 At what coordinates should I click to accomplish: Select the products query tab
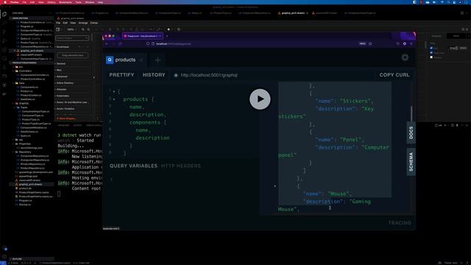125,60
